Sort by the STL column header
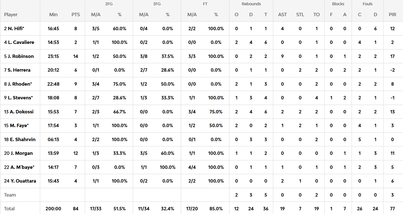The height and width of the screenshot is (214, 403). tap(300, 15)
